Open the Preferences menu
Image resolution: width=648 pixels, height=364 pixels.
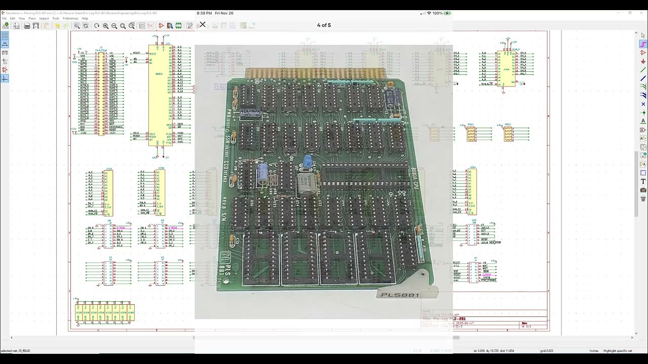click(70, 18)
